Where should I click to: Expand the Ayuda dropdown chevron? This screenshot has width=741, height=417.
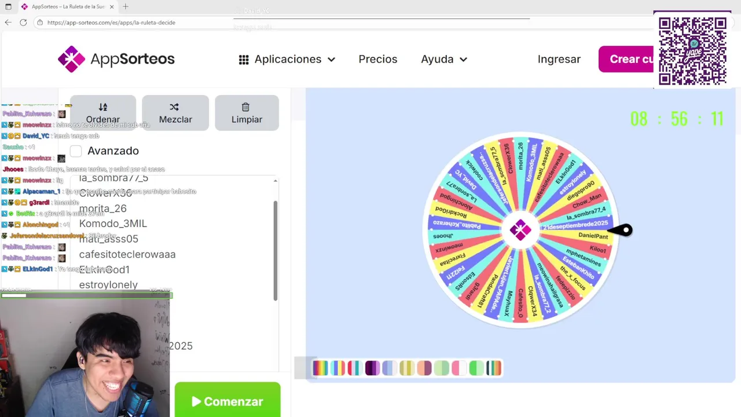coord(463,60)
